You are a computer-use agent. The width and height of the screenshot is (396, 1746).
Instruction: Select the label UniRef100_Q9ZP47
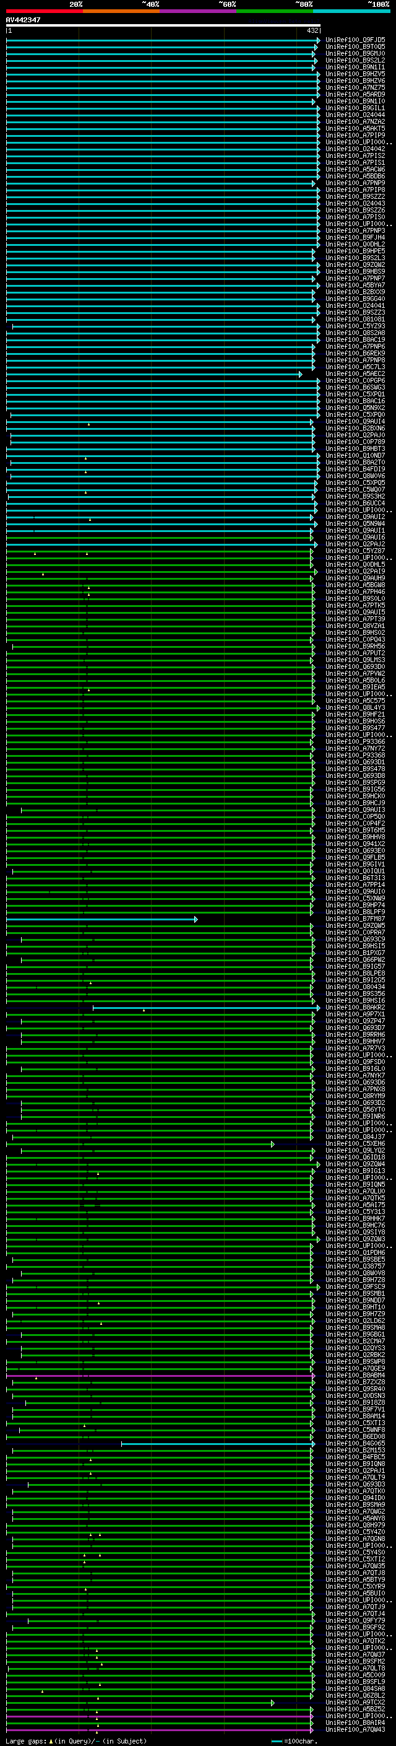(355, 1021)
